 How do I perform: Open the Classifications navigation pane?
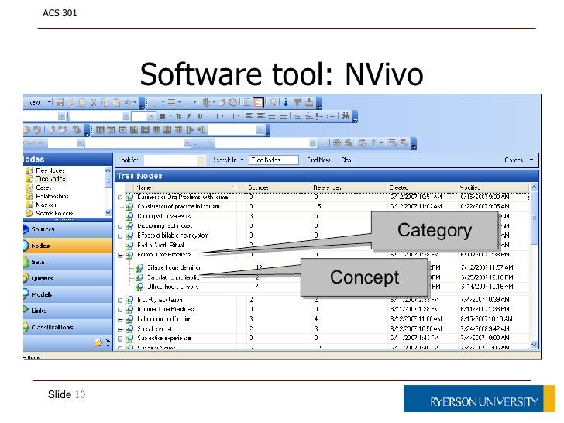point(67,327)
